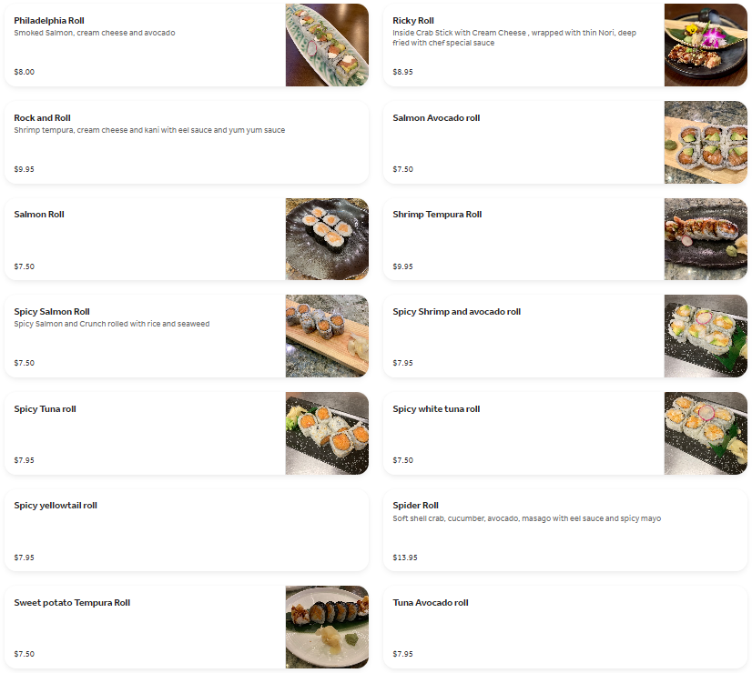View Spicy Shrimp and avocado roll photo

pyautogui.click(x=706, y=336)
